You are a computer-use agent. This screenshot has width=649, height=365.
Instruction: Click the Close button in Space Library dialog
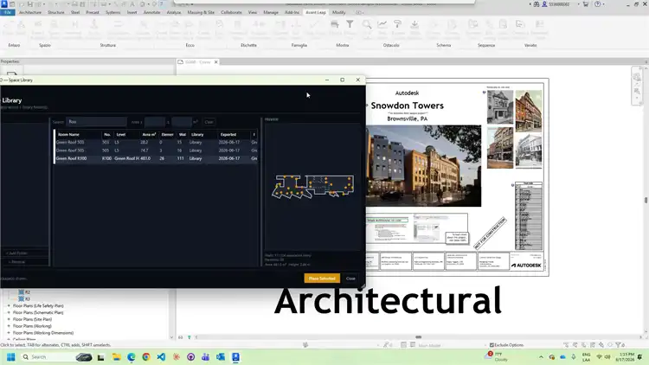(x=350, y=279)
